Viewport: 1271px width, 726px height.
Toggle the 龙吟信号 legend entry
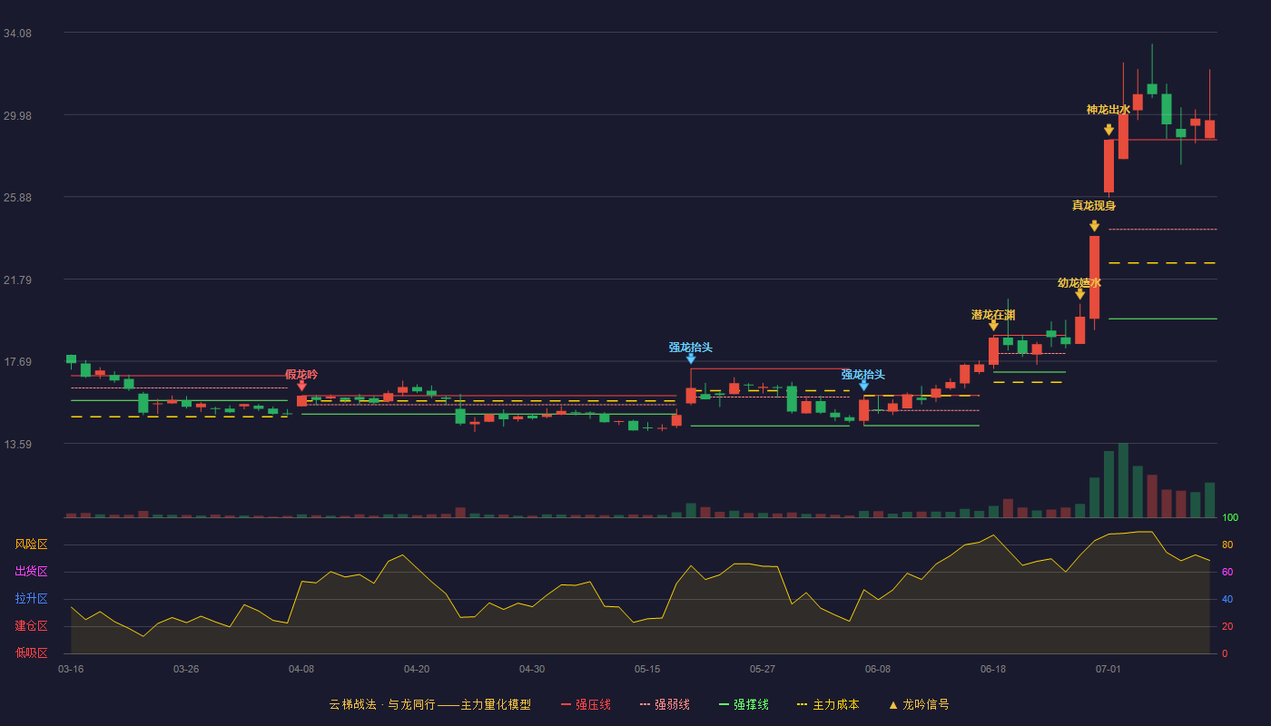pyautogui.click(x=919, y=704)
